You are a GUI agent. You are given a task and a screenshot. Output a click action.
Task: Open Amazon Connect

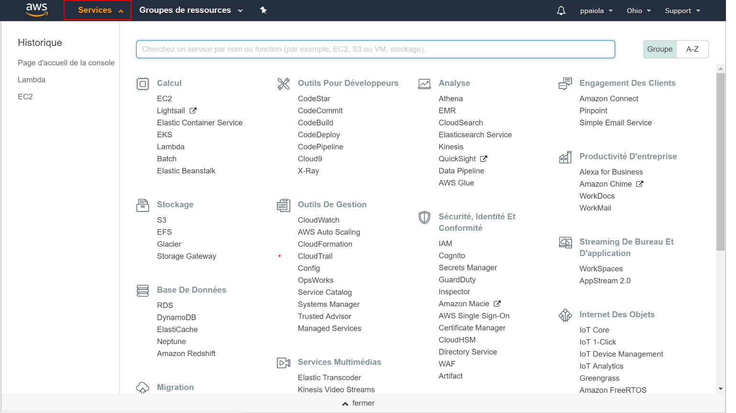(x=609, y=99)
